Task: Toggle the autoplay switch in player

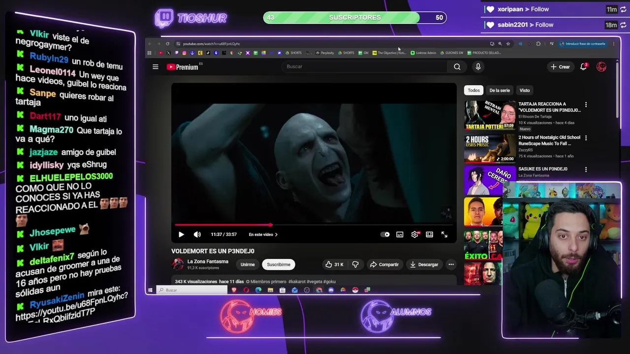Action: [x=385, y=235]
